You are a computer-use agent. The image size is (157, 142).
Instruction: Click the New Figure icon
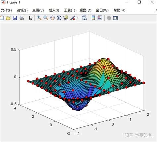pyautogui.click(x=2, y=18)
